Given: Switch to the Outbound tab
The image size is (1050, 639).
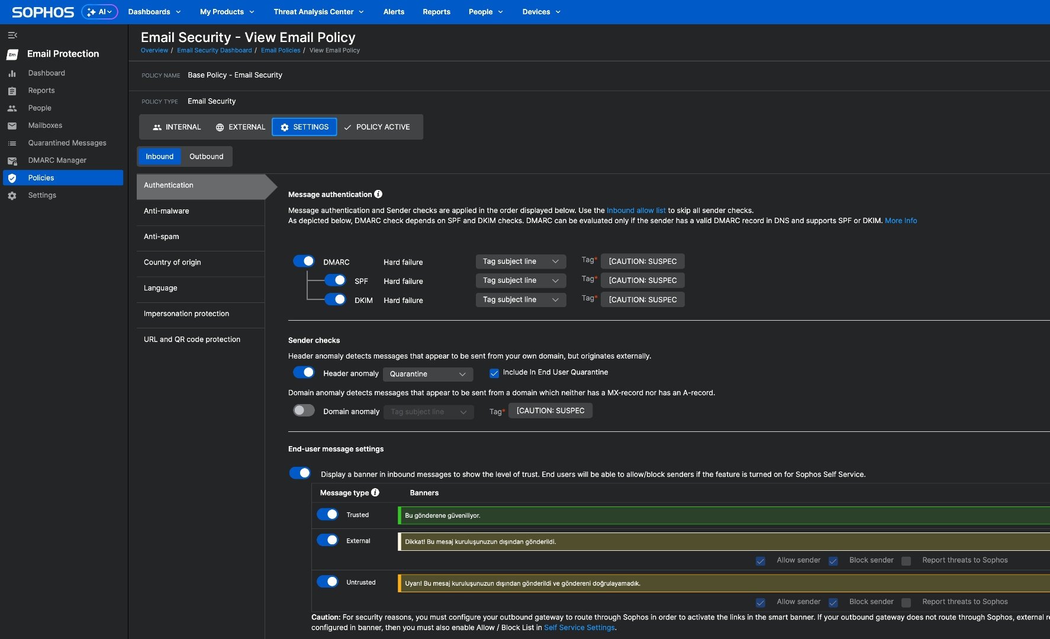Looking at the screenshot, I should coord(206,157).
